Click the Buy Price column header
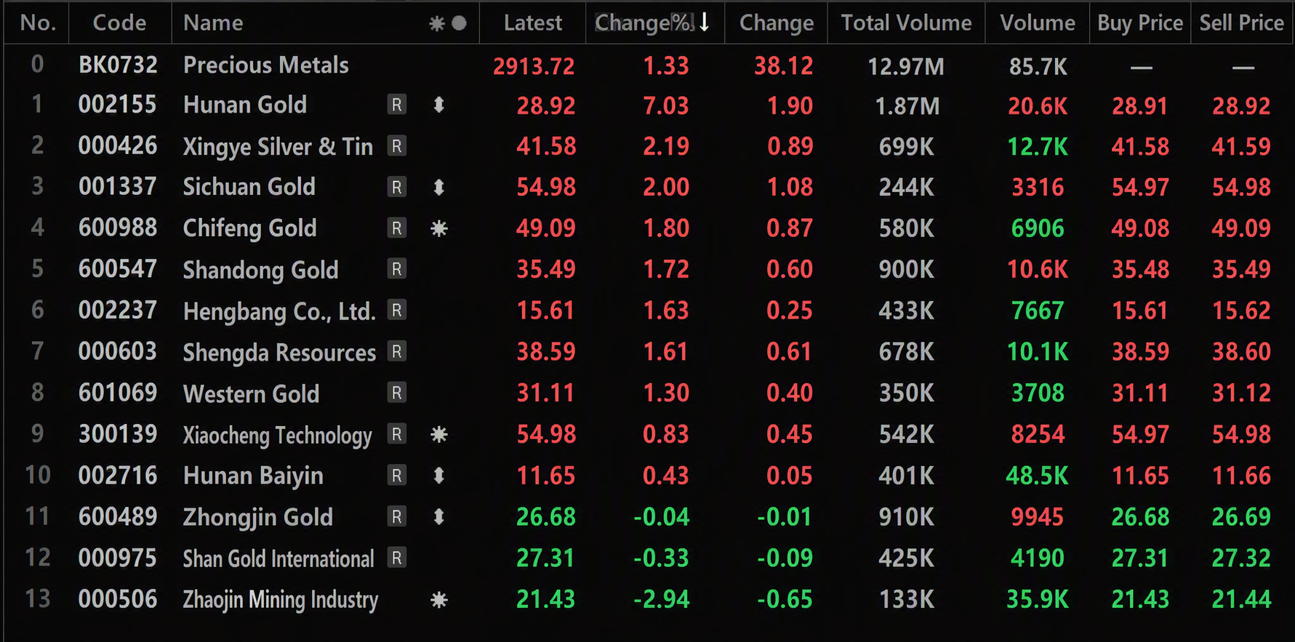 (1140, 23)
